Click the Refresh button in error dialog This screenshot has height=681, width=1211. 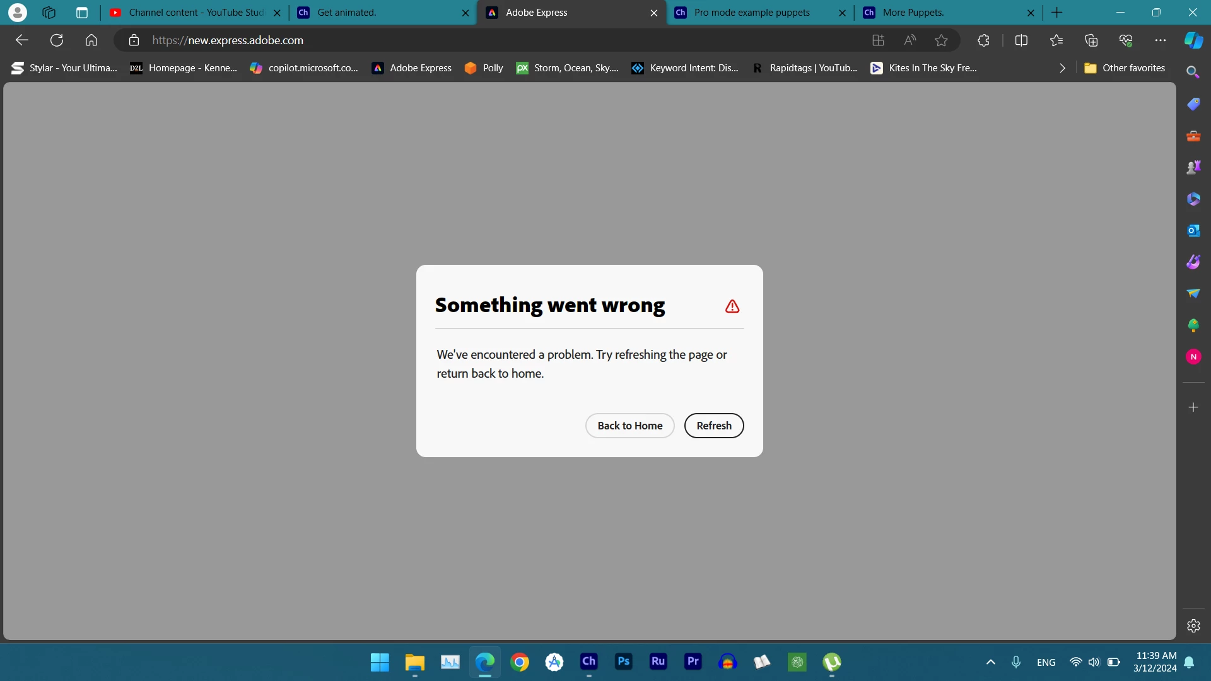point(713,426)
